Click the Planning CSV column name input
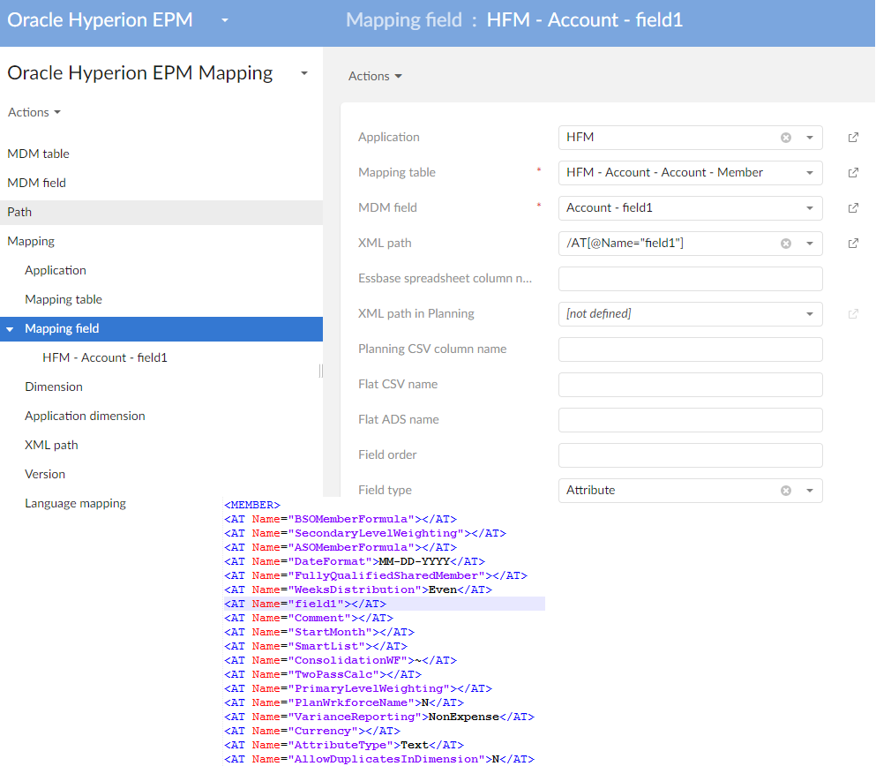 (x=690, y=349)
